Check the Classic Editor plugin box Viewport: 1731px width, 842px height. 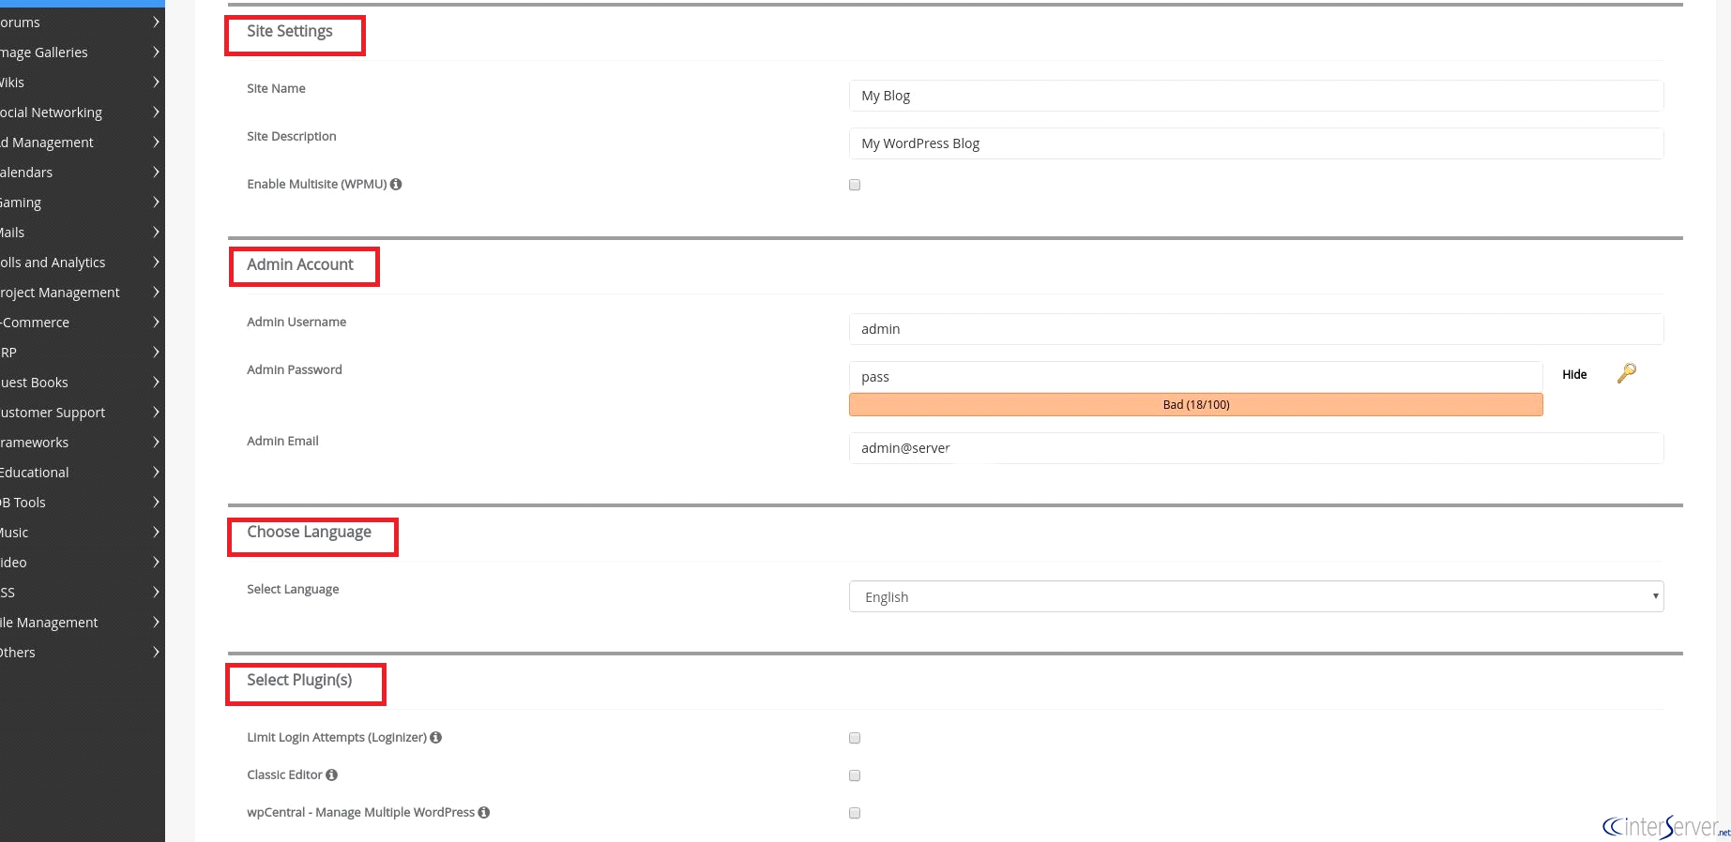click(x=855, y=775)
